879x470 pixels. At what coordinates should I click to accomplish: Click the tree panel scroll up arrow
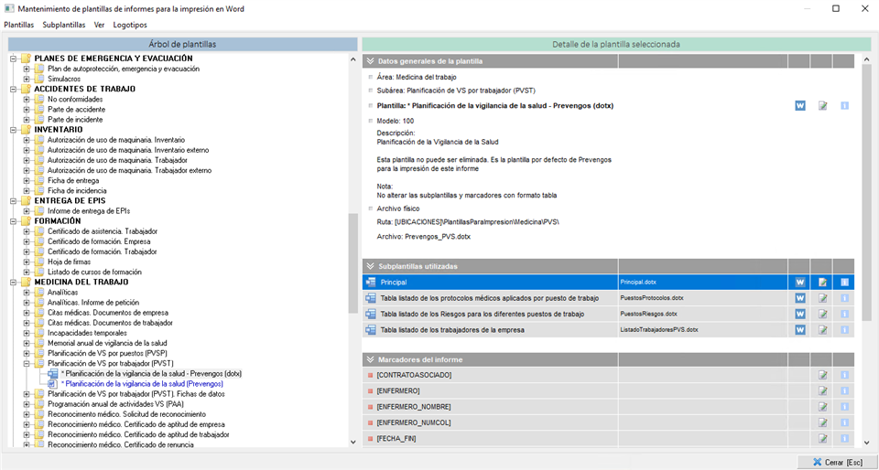pos(353,59)
